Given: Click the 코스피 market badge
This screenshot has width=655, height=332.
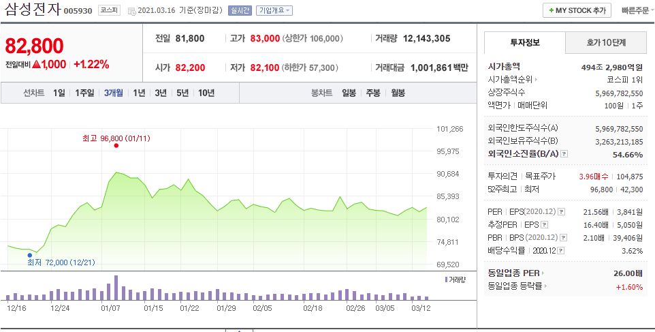Looking at the screenshot, I should (x=109, y=10).
